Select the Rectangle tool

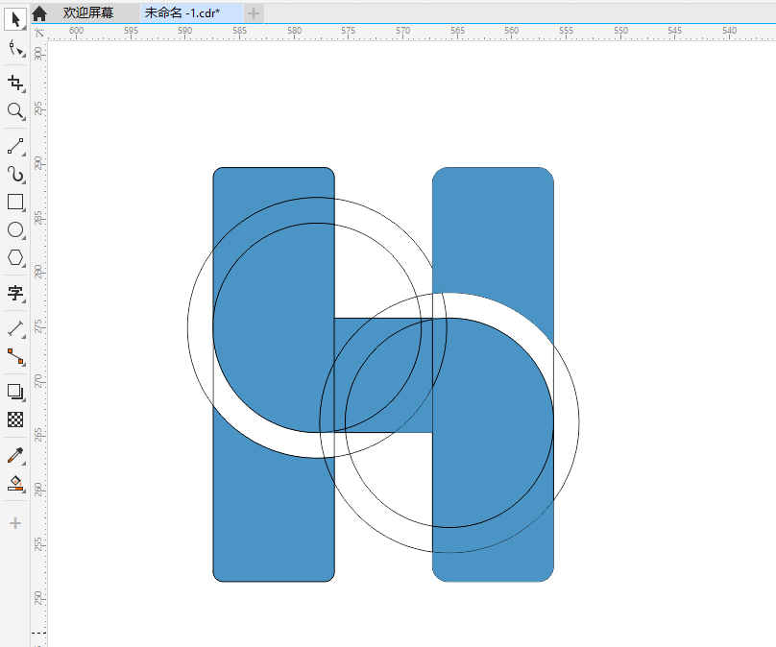tap(15, 202)
